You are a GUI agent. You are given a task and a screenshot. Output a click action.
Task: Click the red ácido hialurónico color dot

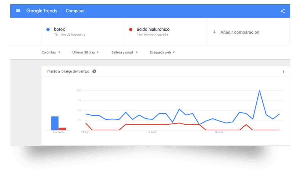130,30
